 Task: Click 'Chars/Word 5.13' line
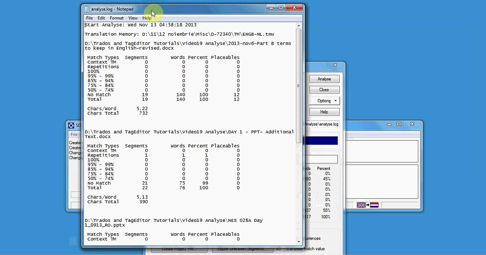point(118,197)
